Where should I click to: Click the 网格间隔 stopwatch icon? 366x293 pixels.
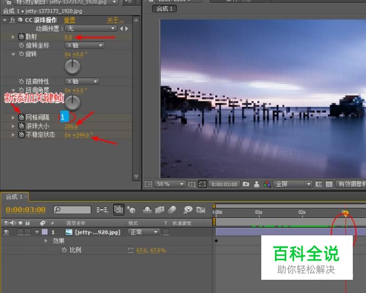(x=22, y=117)
